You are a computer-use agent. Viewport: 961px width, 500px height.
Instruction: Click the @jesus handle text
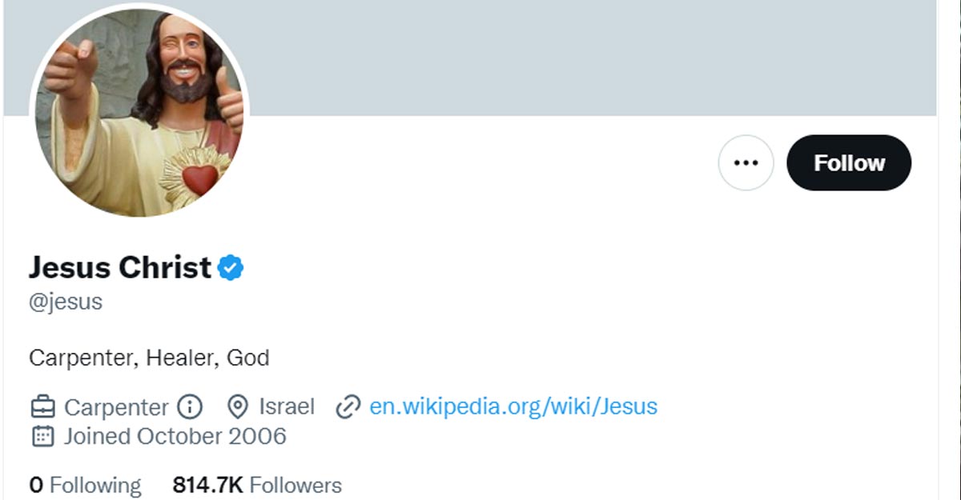[x=66, y=302]
